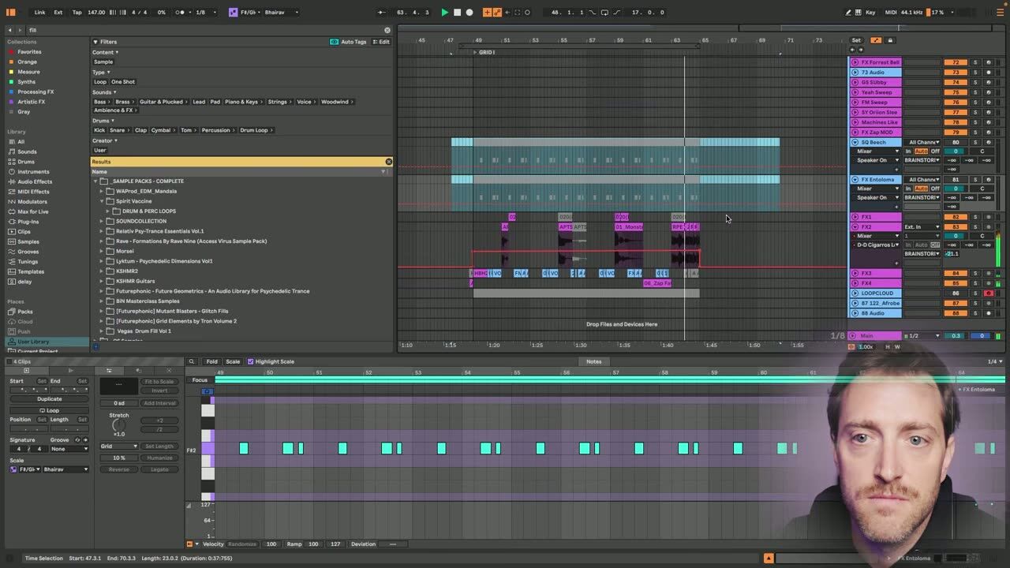Click the Tap tempo button
The height and width of the screenshot is (568, 1010).
[77, 13]
